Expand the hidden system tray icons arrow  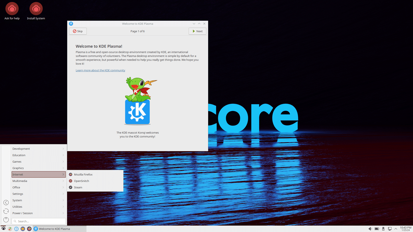[396, 229]
